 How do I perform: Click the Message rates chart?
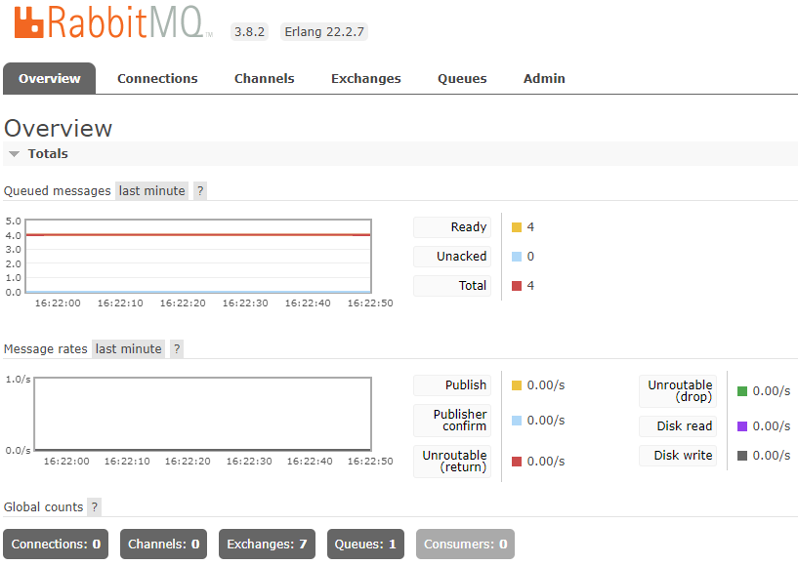point(202,414)
